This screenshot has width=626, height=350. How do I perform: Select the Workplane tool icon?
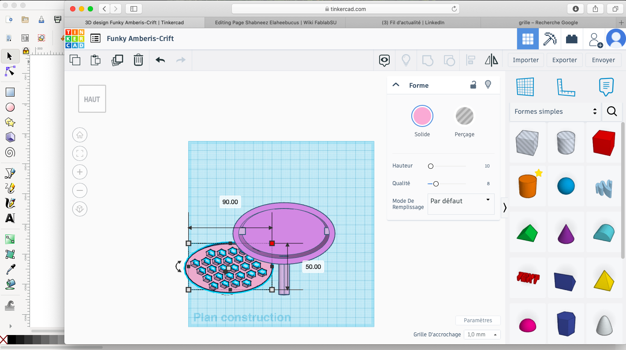click(525, 87)
